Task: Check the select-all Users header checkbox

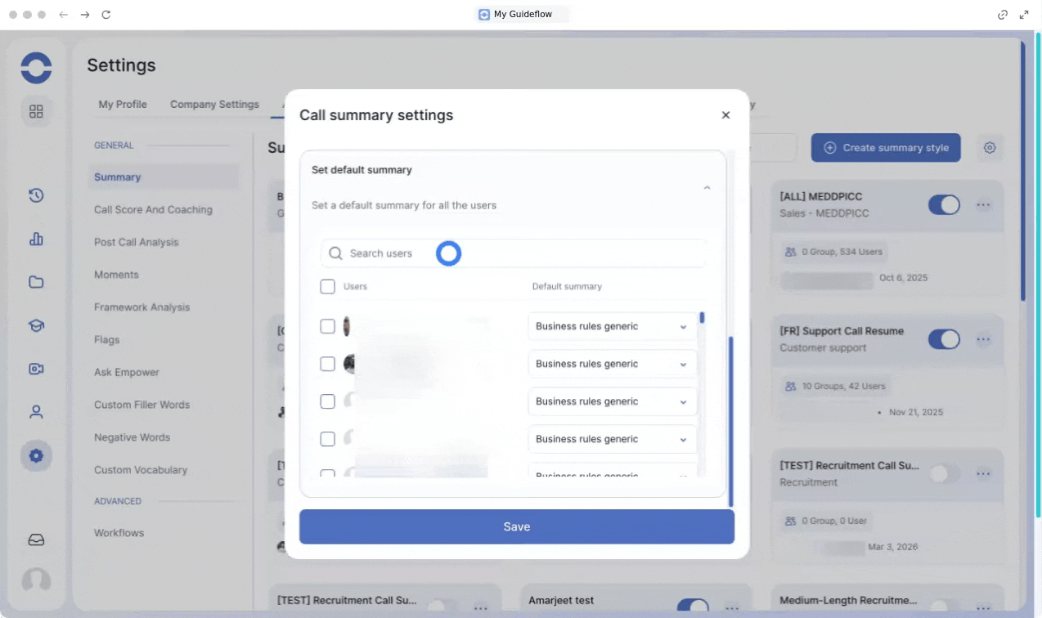Action: point(328,287)
